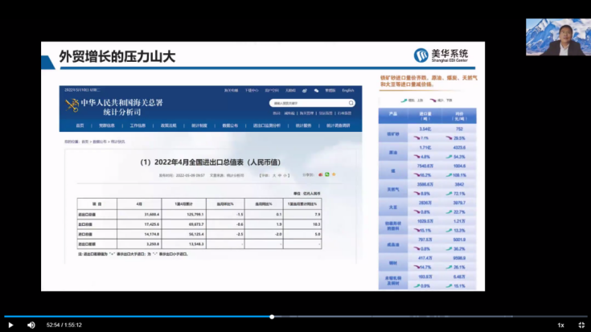Screen dimensions: 591x332
Task: Click the down-arrow icon beside 29.5%
Action: [x=449, y=138]
